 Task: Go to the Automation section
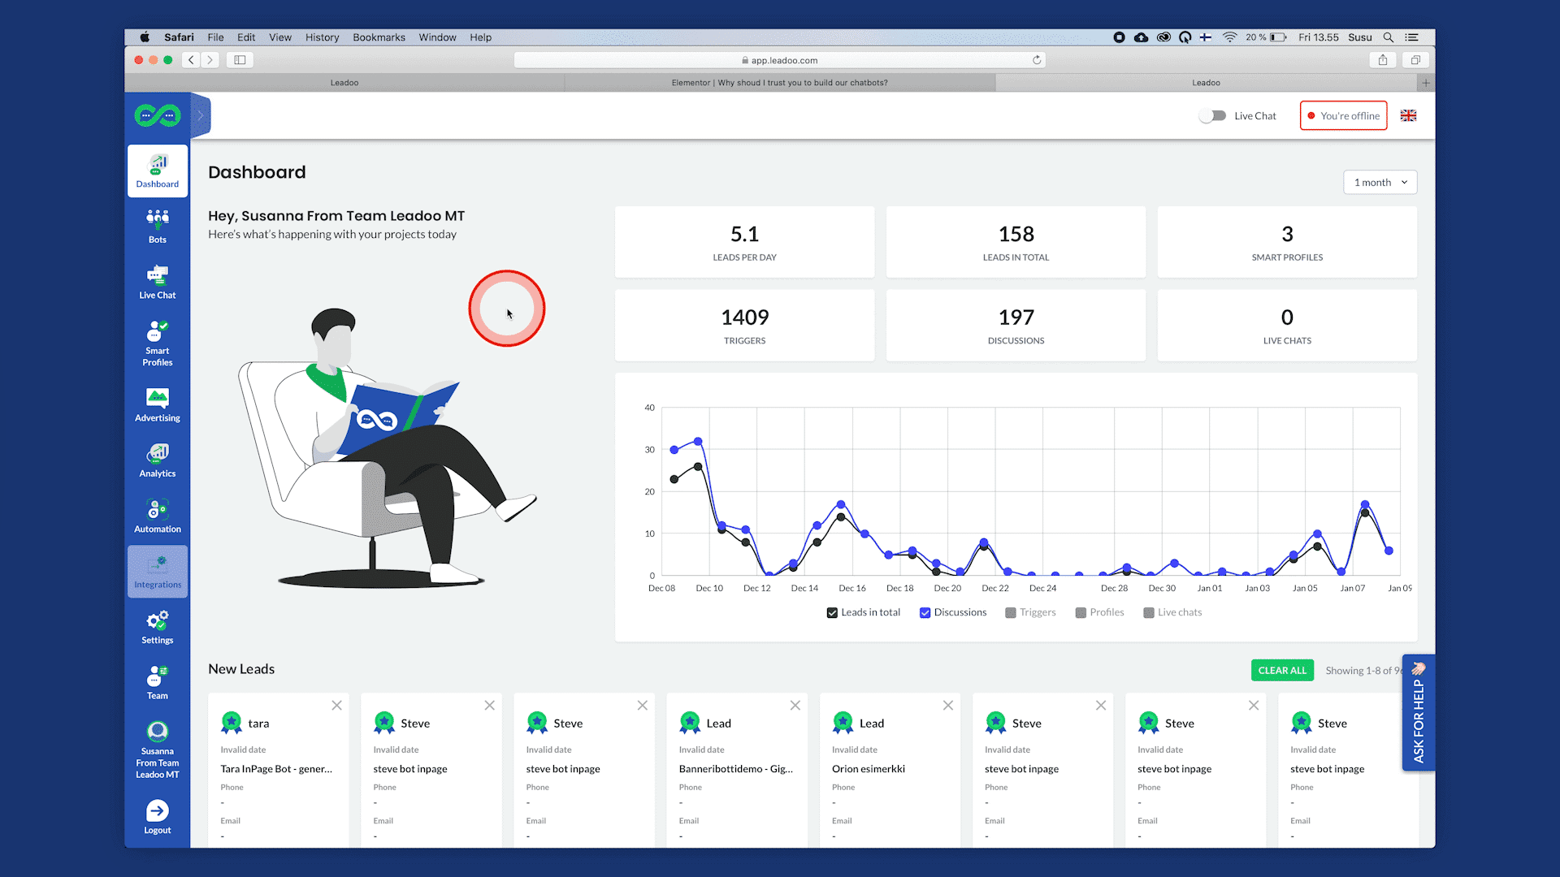[x=157, y=514]
